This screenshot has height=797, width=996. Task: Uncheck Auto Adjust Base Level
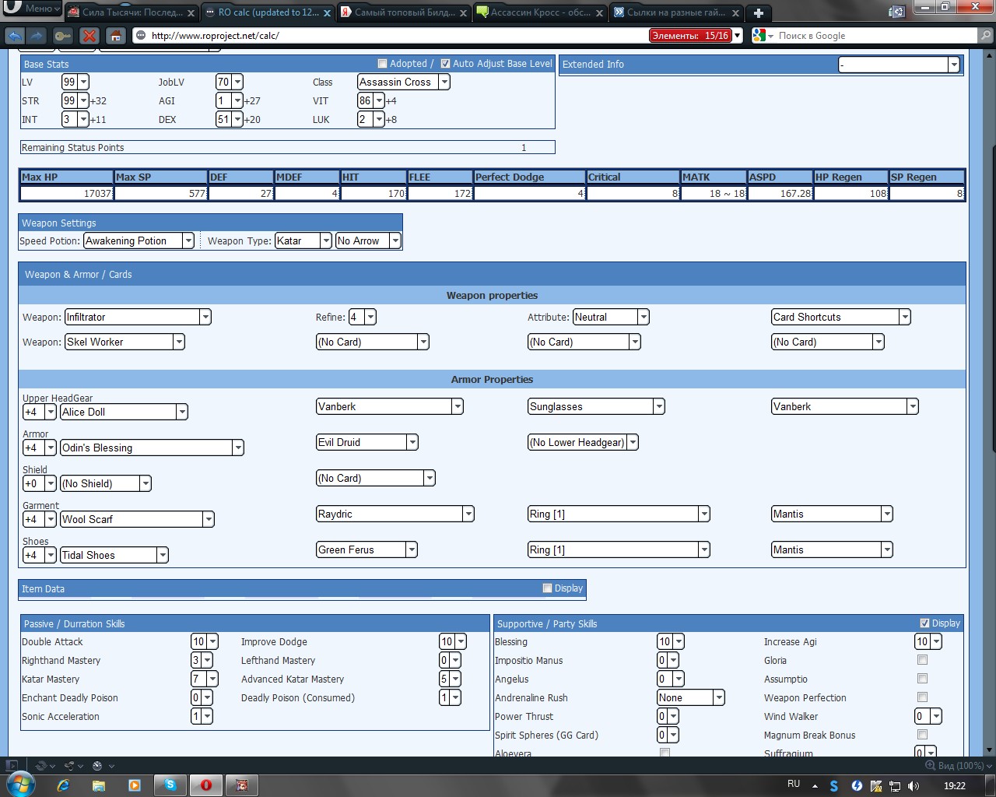445,64
